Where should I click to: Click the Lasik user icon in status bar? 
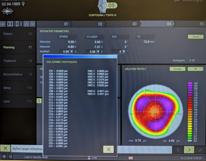[89, 158]
